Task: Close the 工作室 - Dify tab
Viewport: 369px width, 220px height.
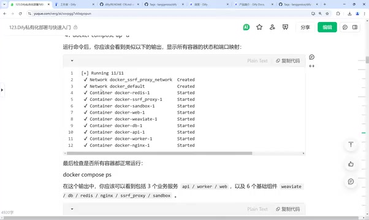Action: tap(93, 4)
